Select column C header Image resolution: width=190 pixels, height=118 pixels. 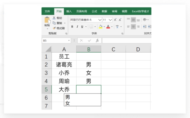pyautogui.click(x=113, y=49)
